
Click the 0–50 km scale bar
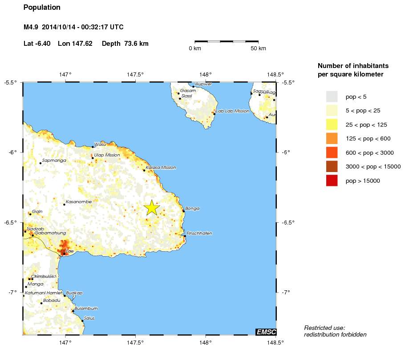click(x=227, y=41)
